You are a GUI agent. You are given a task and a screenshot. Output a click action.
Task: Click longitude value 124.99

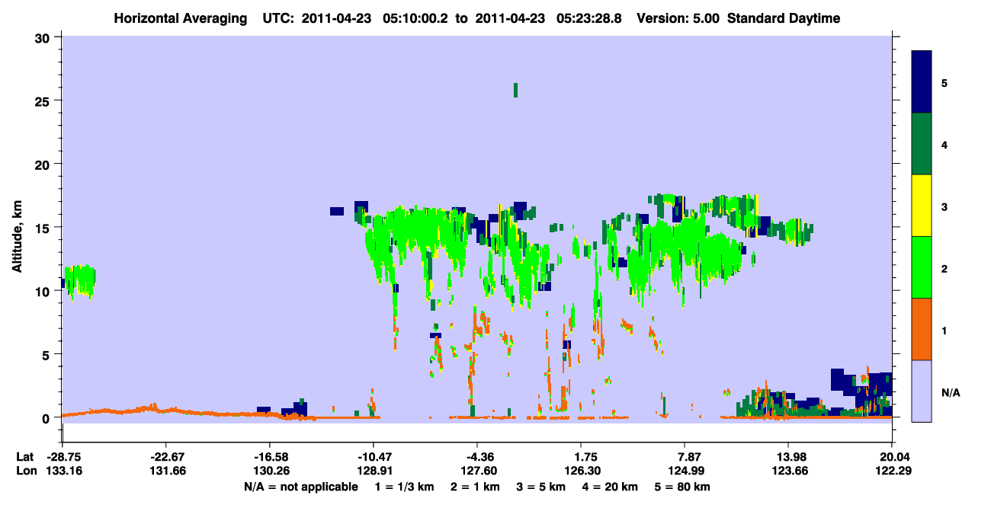pyautogui.click(x=685, y=471)
